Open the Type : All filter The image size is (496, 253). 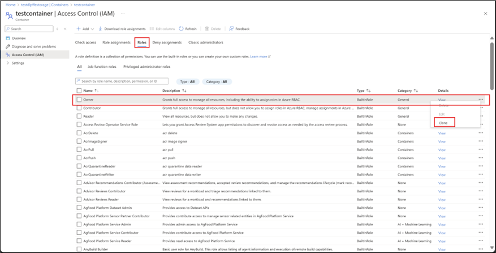point(187,82)
